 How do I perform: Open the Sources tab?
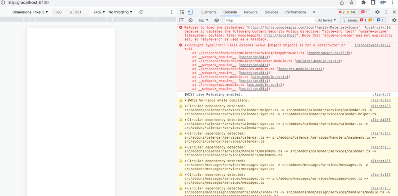coord(271,12)
